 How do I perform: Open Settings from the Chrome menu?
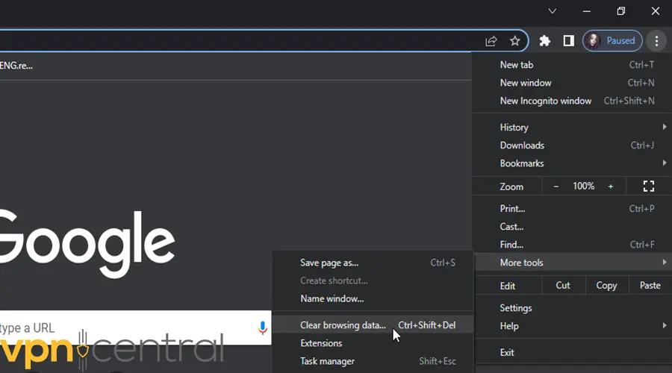click(x=572, y=308)
